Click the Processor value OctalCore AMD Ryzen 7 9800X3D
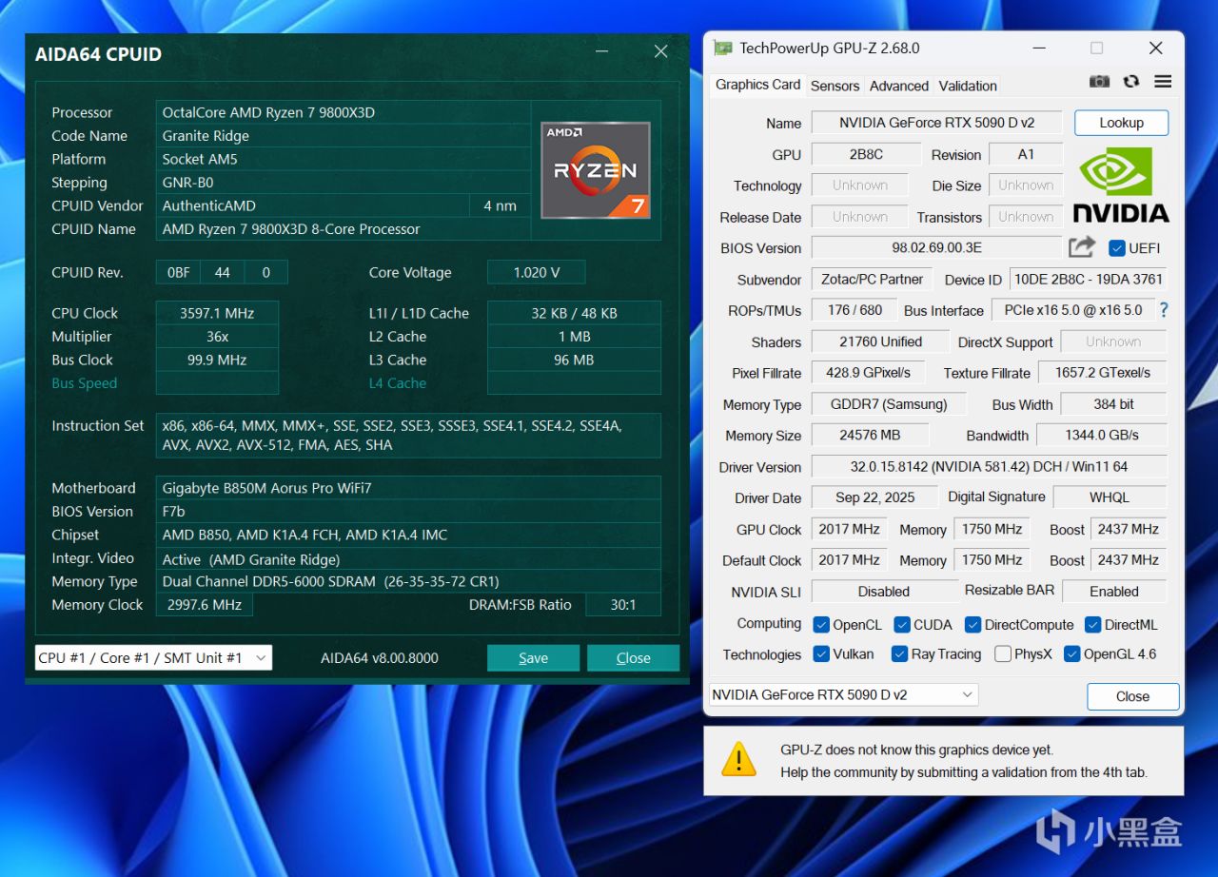The height and width of the screenshot is (877, 1218). click(x=344, y=112)
